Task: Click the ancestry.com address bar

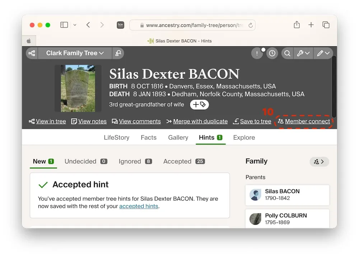Action: pos(192,25)
